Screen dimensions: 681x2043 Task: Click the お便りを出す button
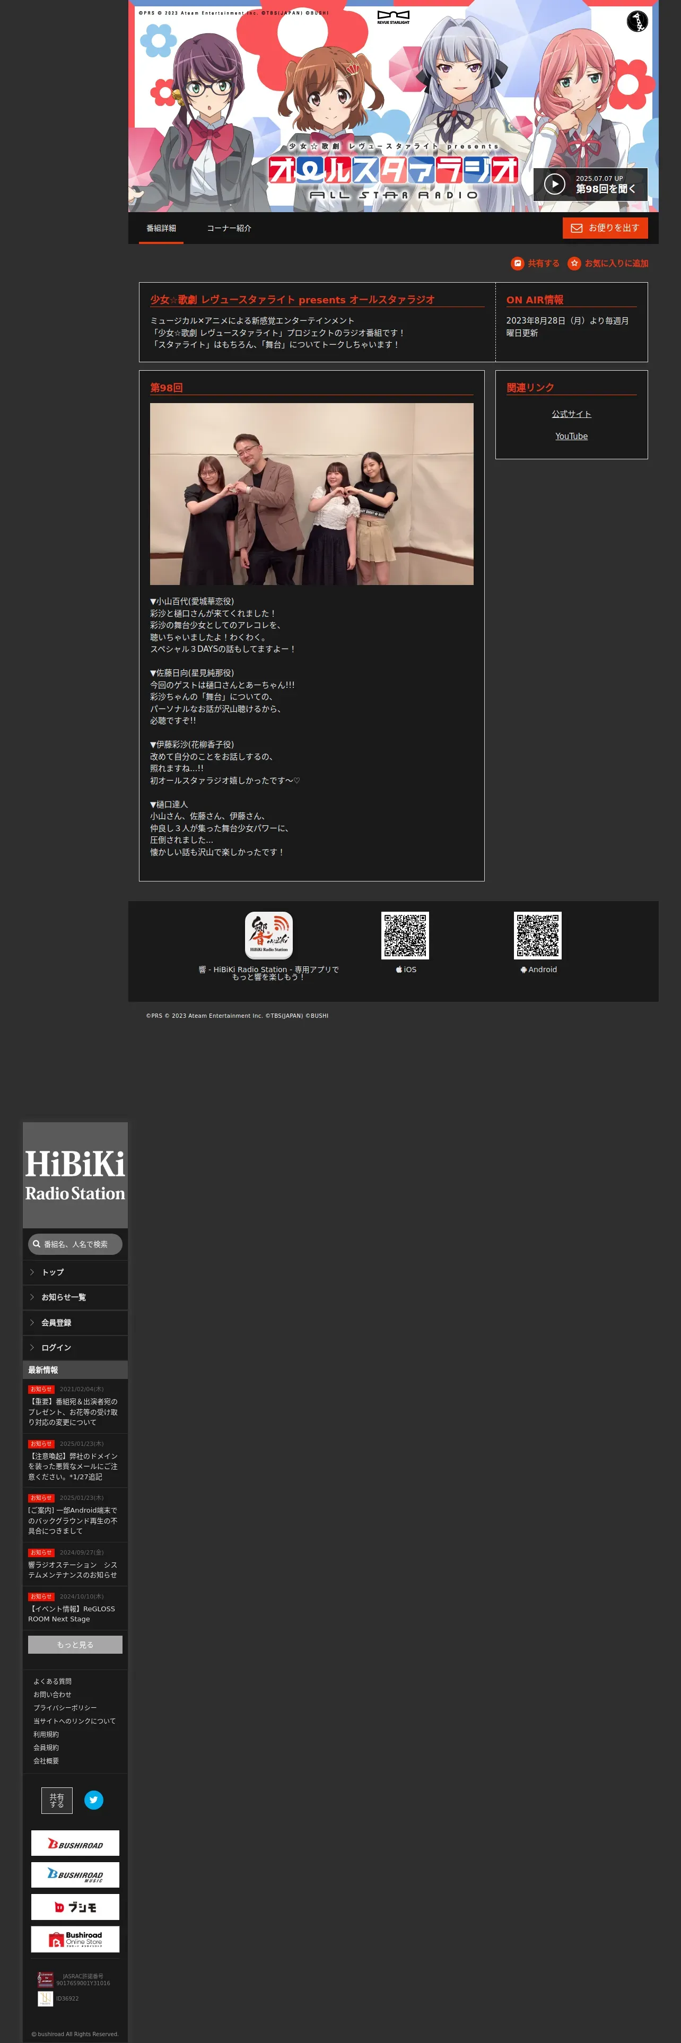pos(605,228)
